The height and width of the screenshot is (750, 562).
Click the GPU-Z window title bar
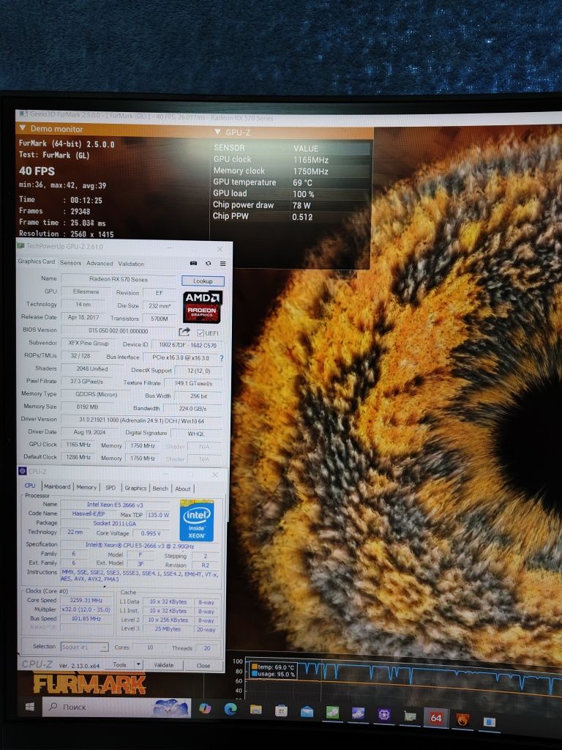tap(124, 247)
